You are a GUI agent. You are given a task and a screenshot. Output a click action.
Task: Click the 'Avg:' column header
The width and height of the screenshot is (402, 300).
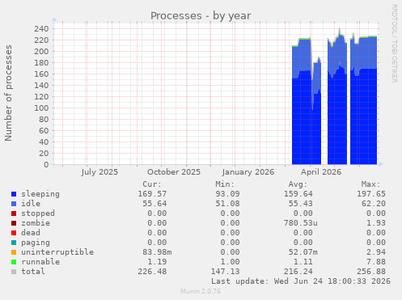298,184
